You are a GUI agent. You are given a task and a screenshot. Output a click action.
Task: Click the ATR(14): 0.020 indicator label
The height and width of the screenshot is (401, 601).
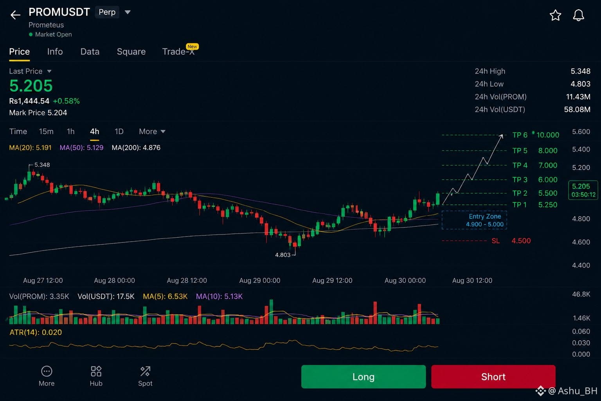36,332
